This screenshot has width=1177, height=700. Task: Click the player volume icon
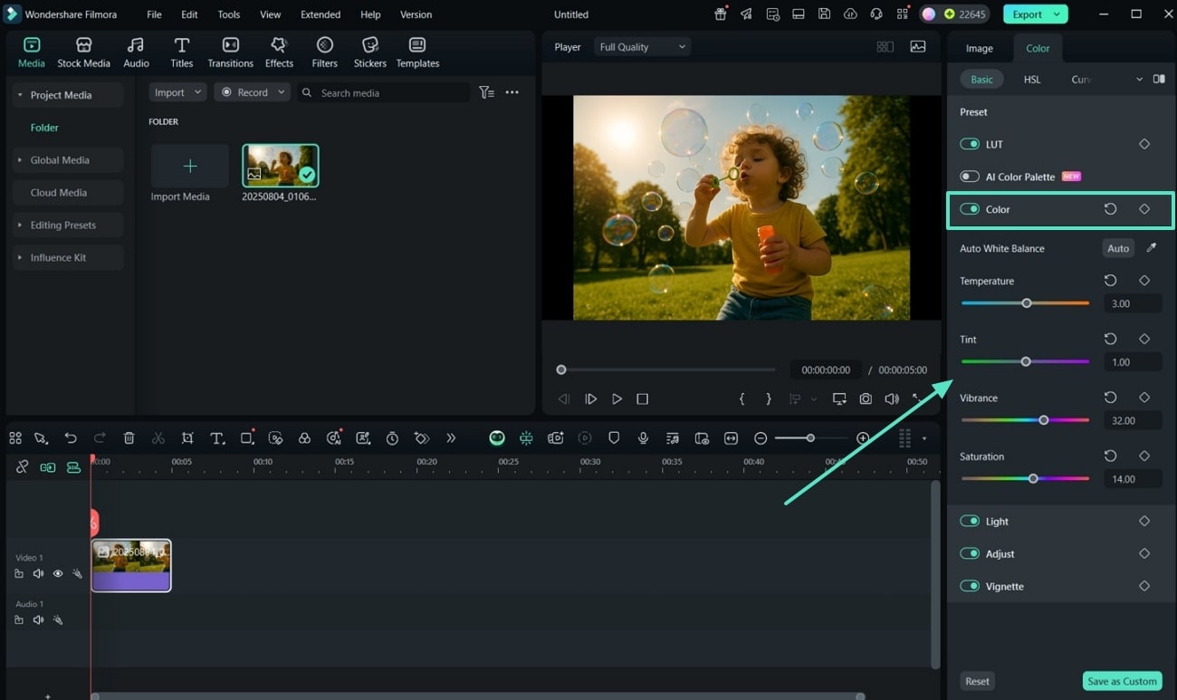click(892, 398)
